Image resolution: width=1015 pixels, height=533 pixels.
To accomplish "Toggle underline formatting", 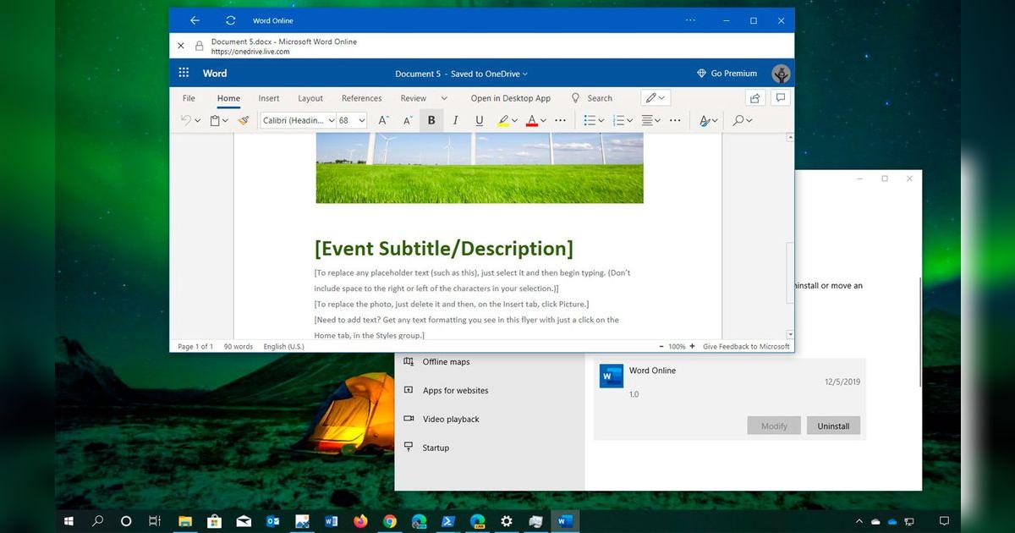I will pos(479,120).
